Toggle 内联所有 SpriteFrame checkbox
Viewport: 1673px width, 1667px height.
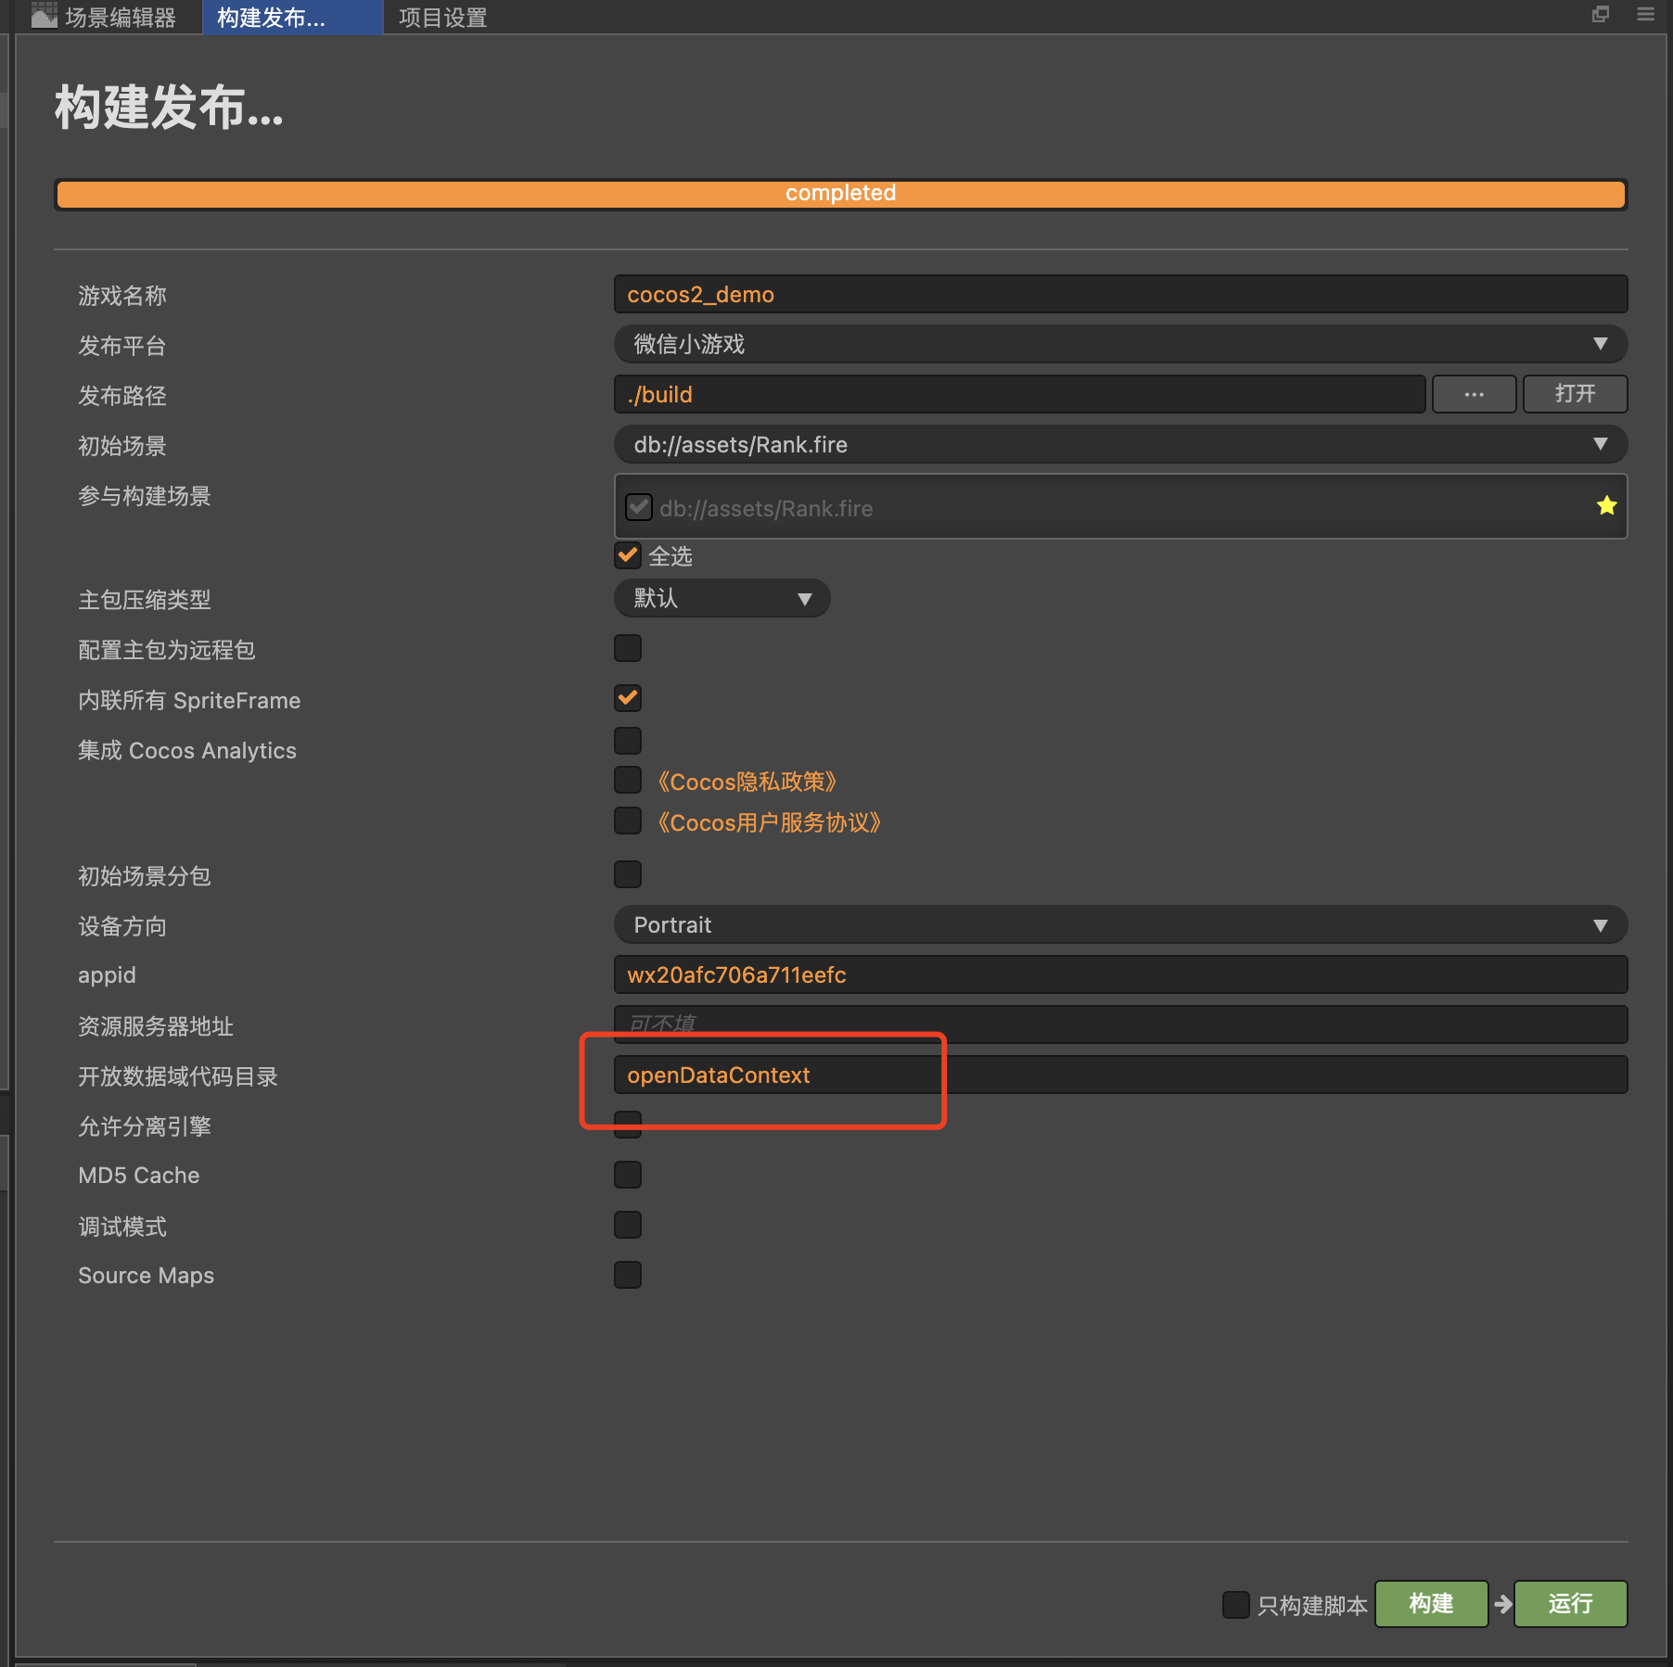(628, 698)
